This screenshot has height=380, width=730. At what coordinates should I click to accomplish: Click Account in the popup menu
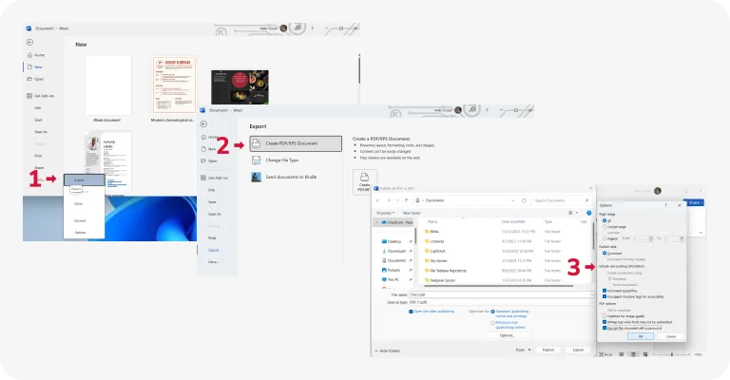[80, 220]
